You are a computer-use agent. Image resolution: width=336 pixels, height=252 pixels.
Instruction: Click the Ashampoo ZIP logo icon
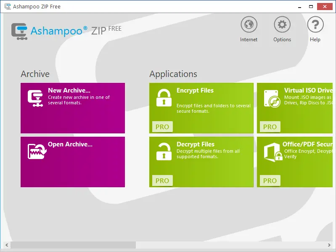pos(19,32)
